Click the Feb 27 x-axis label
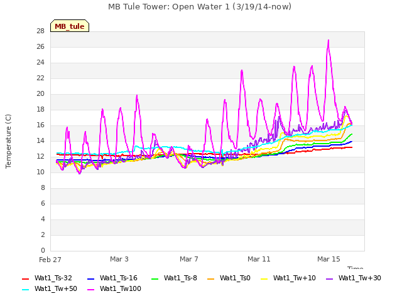Viewport: 402px width, 301px height. coord(50,260)
